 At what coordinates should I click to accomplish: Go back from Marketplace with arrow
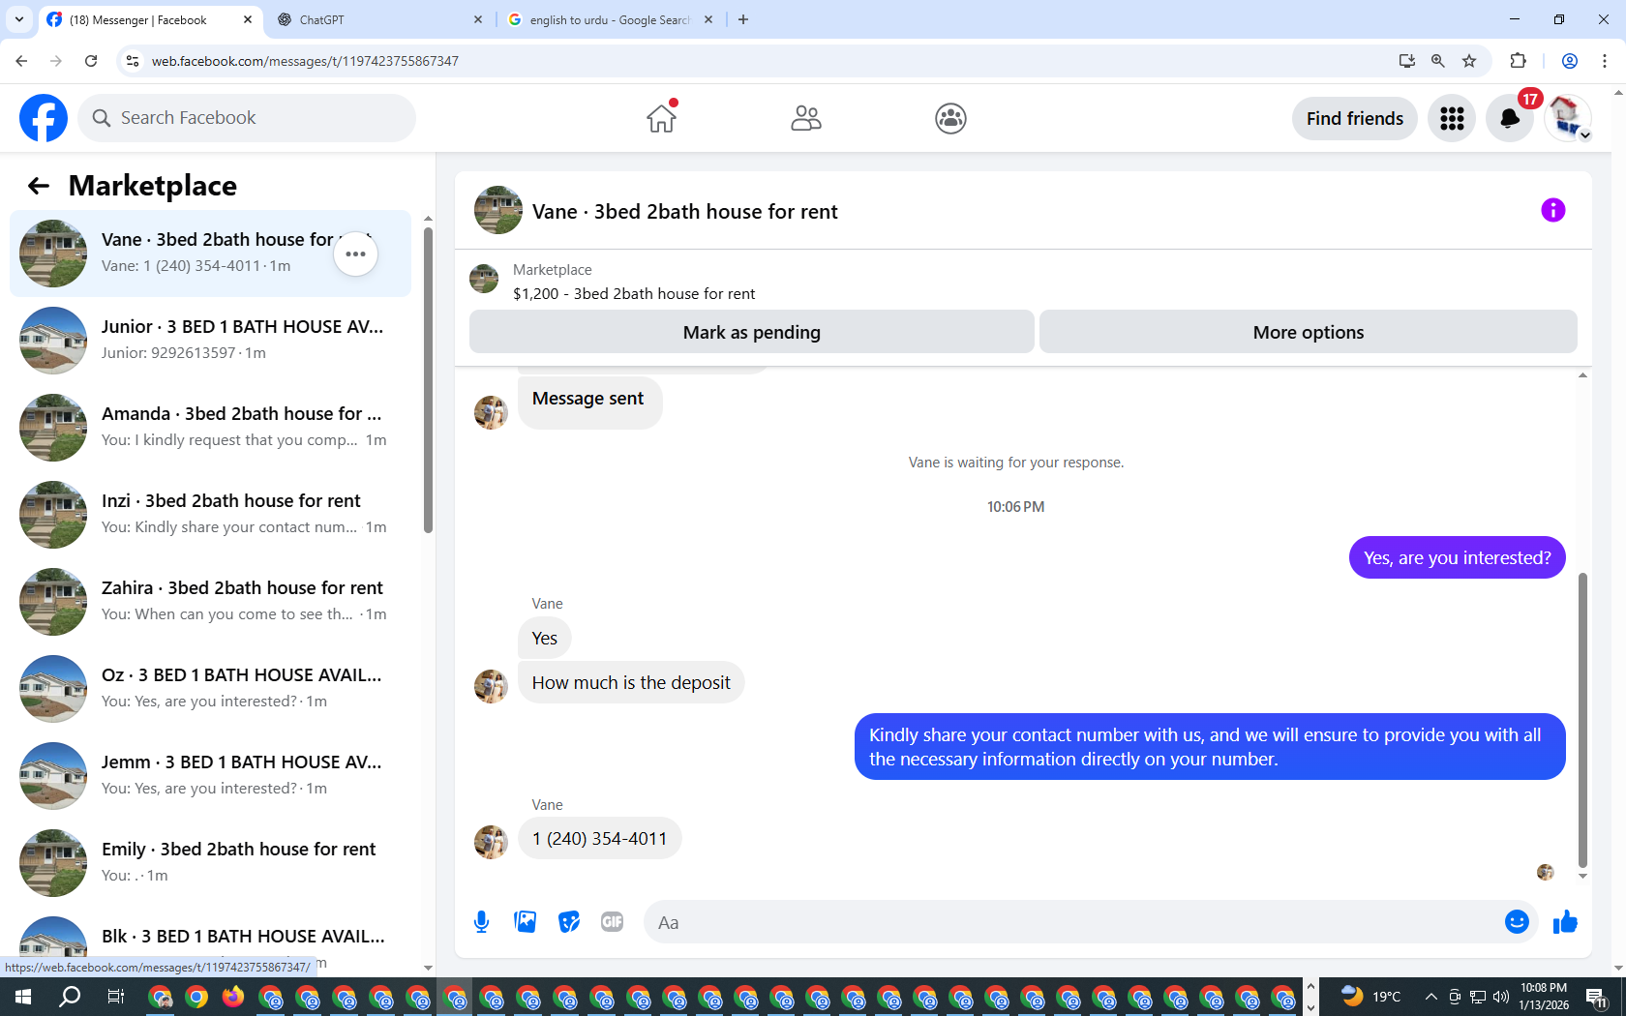39,186
